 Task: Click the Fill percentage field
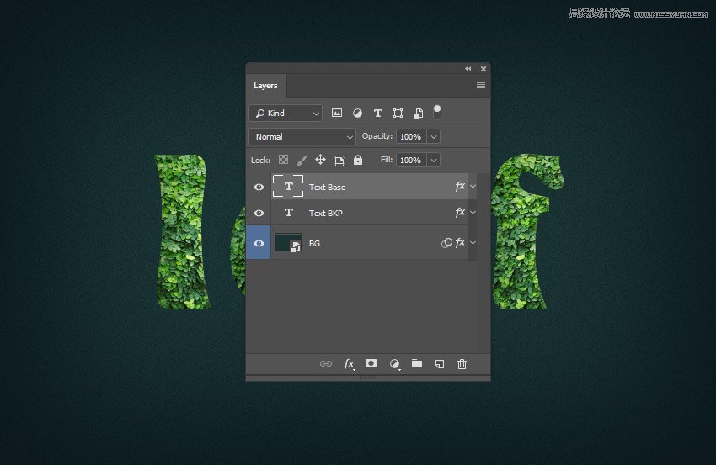click(x=411, y=160)
